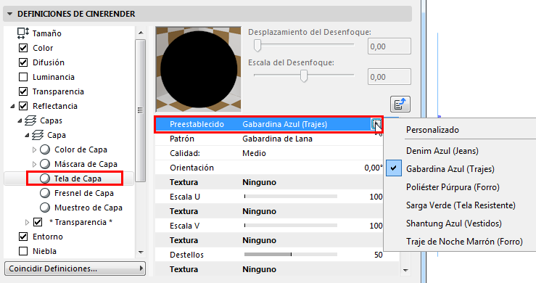Viewport: 536px width, 283px height.
Task: Expand the Color de Capa node
Action: tap(34, 149)
